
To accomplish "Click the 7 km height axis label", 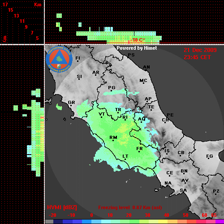I will (x=32, y=33).
